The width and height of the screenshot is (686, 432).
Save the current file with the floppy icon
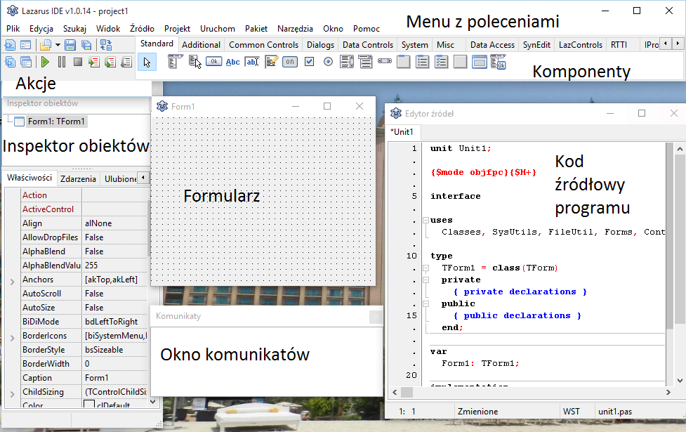click(70, 45)
